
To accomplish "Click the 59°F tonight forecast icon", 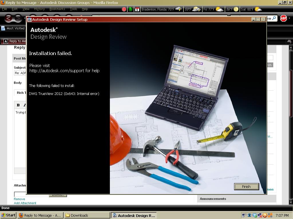I will click(x=197, y=9).
